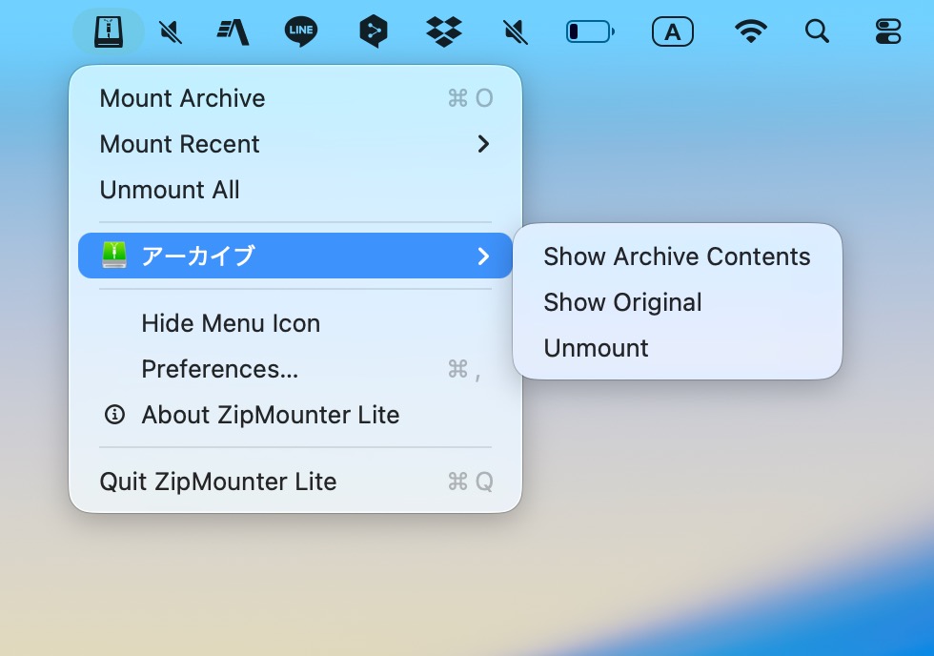Click the input source 'A' icon
This screenshot has height=656, width=934.
[x=673, y=32]
